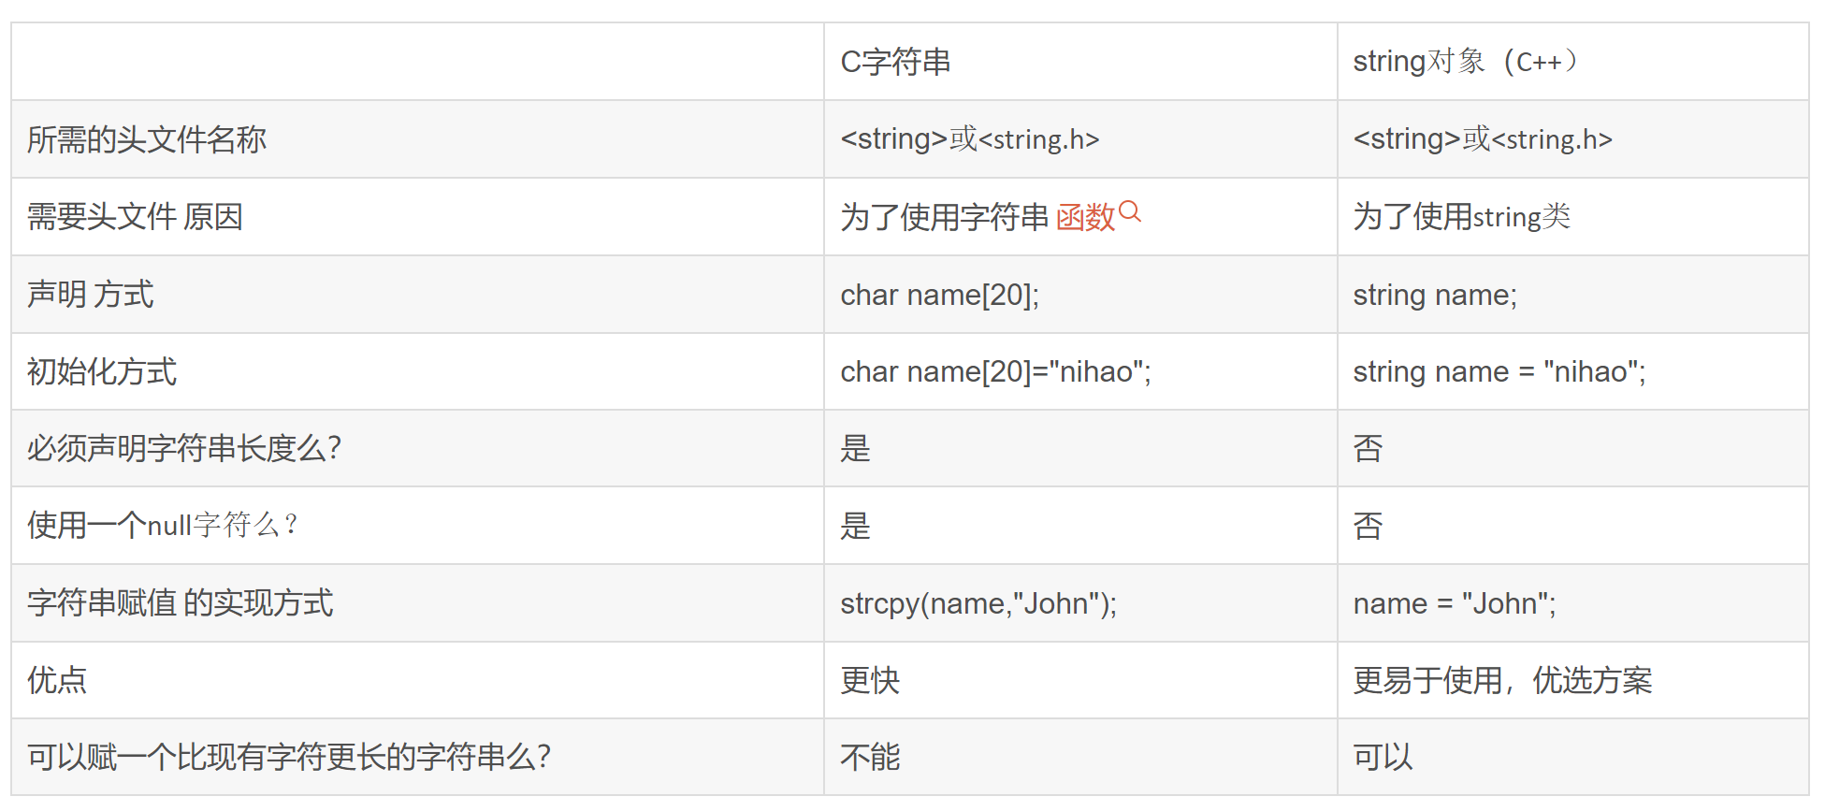1825x811 pixels.
Task: Click the 声明 方式 row label
Action: point(90,295)
